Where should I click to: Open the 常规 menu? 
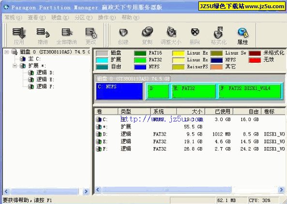point(13,18)
